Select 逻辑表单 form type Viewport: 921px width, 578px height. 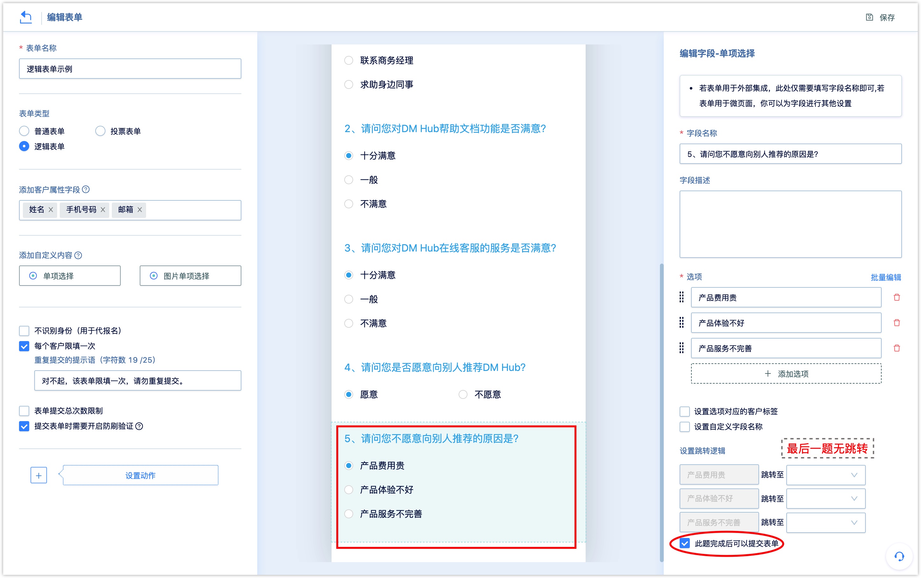[x=24, y=146]
